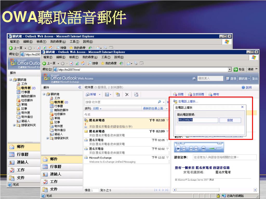Click the Delete X icon in mail toolbar
Screen dimensions: 266x199
click(127, 94)
